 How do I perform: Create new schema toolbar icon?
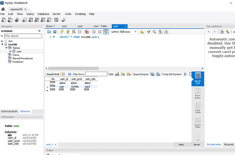(24, 20)
